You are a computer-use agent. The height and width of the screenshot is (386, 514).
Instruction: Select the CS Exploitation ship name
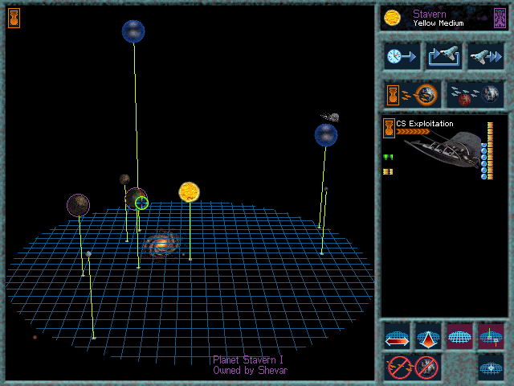[425, 124]
